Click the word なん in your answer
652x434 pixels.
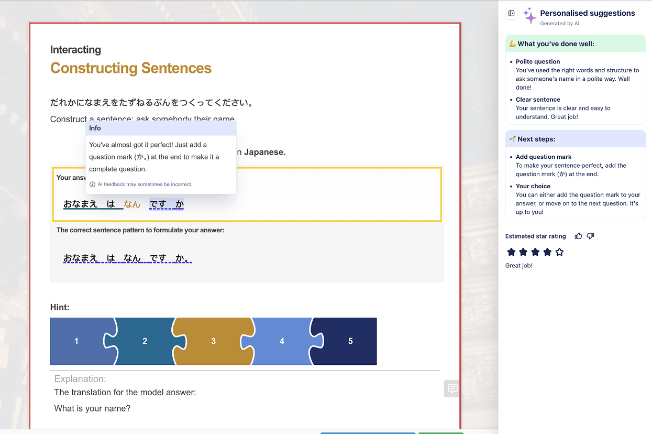click(x=132, y=204)
